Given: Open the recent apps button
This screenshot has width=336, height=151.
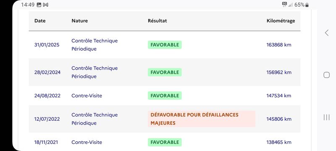Looking at the screenshot, I should [x=326, y=117].
